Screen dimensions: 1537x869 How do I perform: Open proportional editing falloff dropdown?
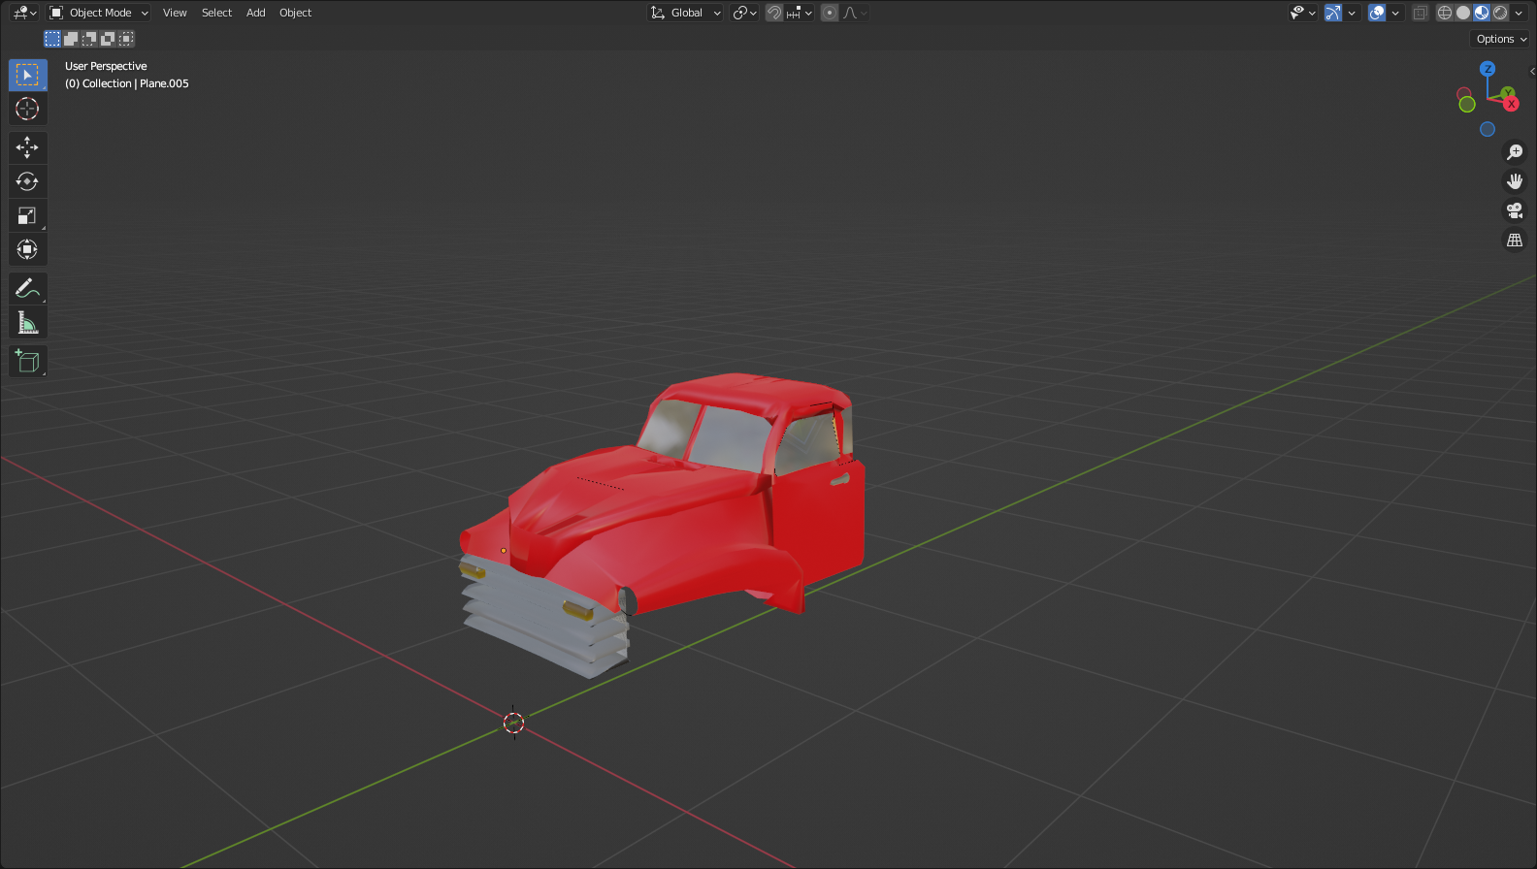tap(855, 13)
